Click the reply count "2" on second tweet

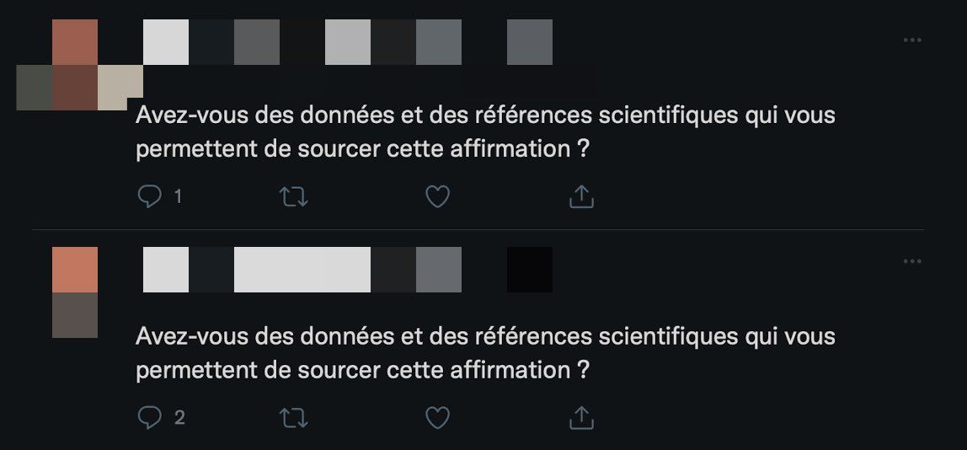click(x=179, y=416)
